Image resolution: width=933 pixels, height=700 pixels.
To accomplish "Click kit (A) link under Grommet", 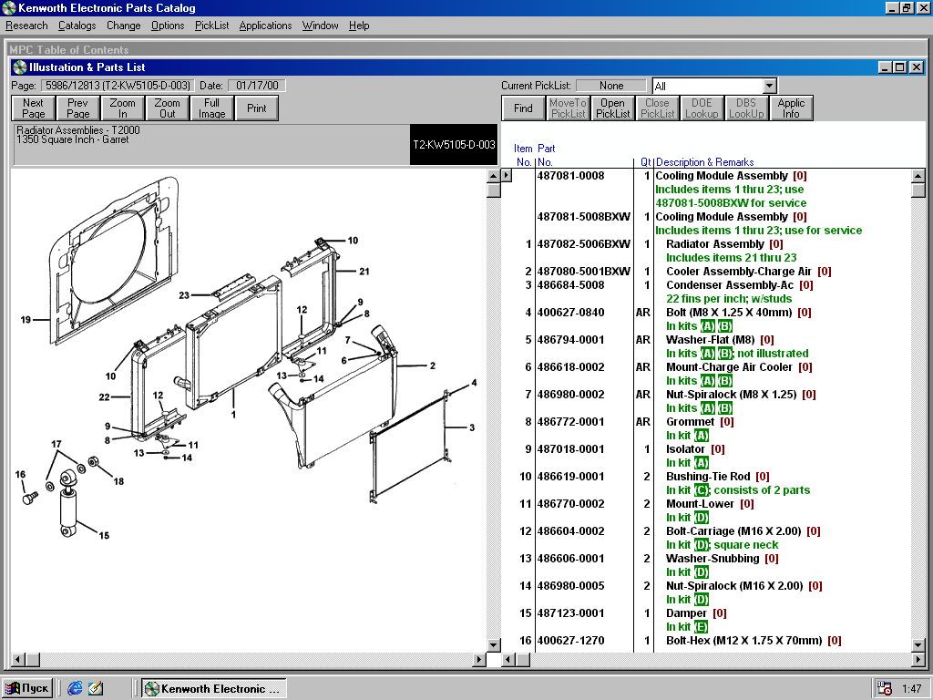I will tap(701, 436).
